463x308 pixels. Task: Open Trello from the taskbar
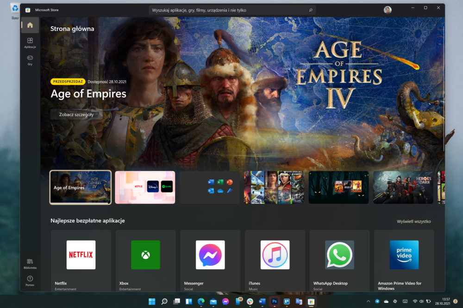click(287, 302)
